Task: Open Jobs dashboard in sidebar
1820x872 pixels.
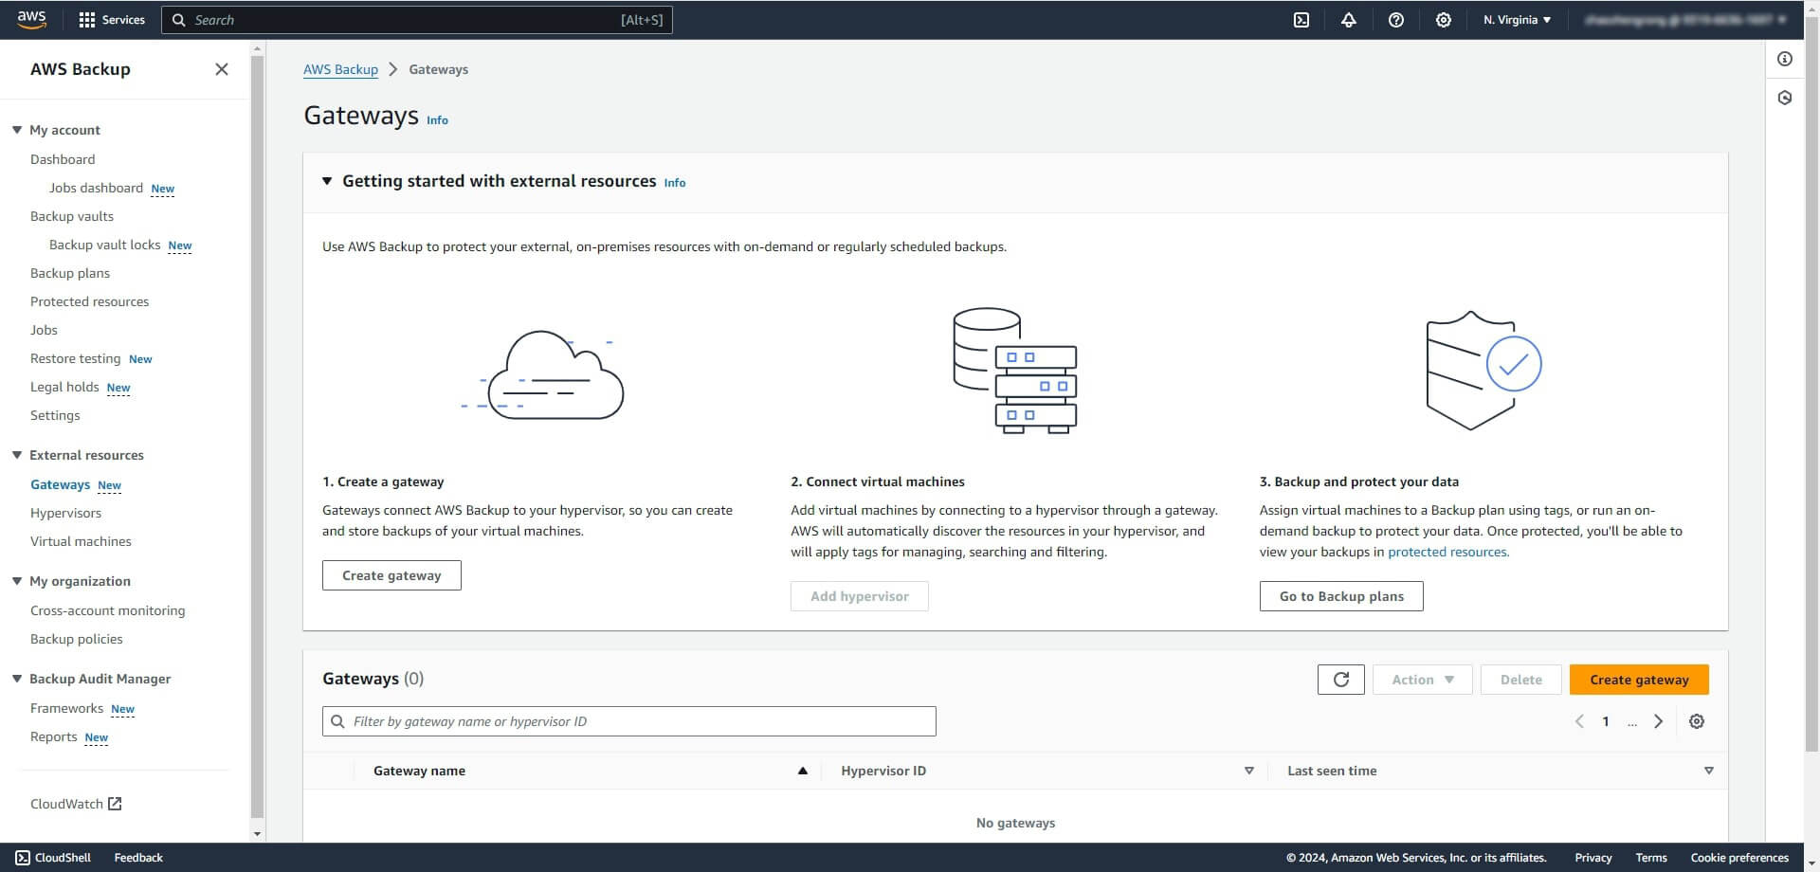Action: pyautogui.click(x=96, y=188)
